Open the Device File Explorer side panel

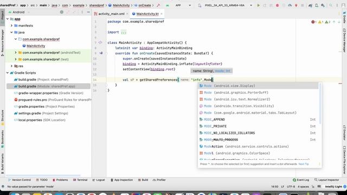click(x=344, y=160)
